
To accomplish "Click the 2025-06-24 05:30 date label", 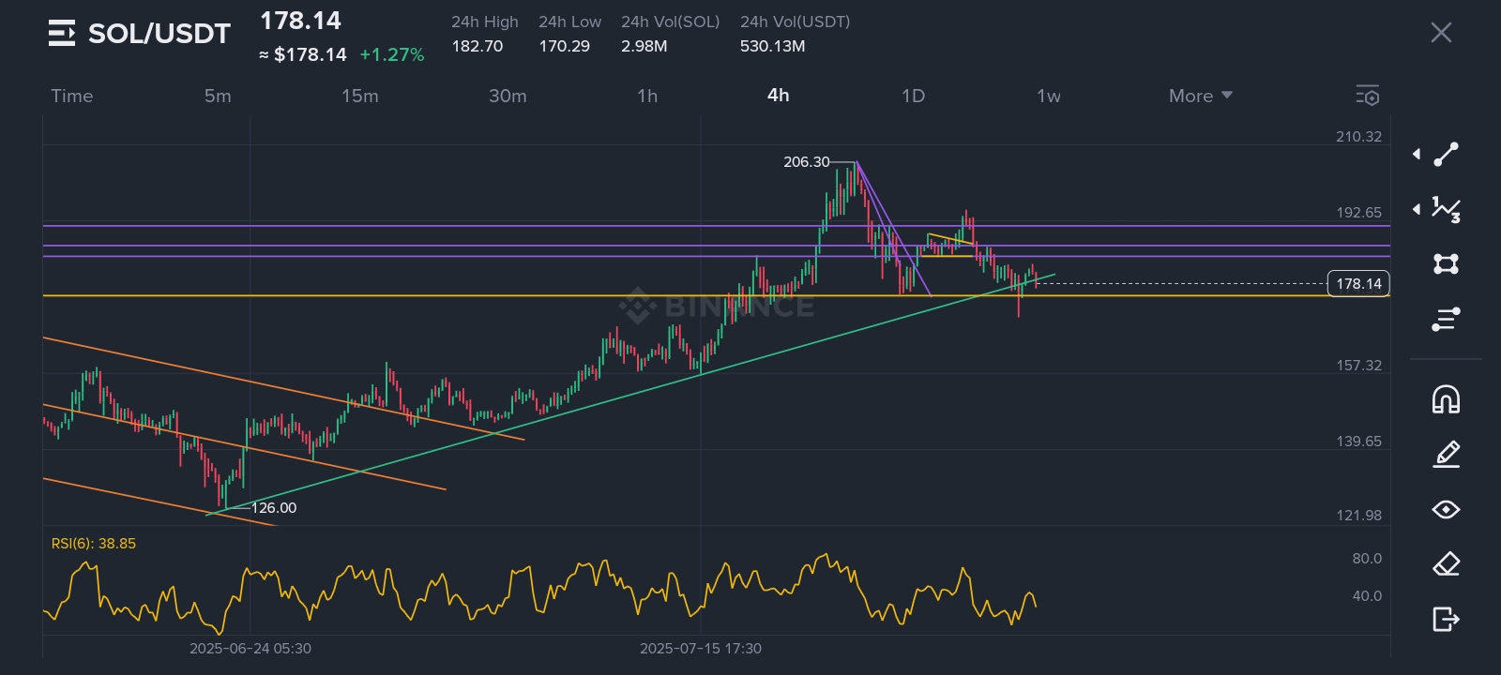I will pos(250,648).
